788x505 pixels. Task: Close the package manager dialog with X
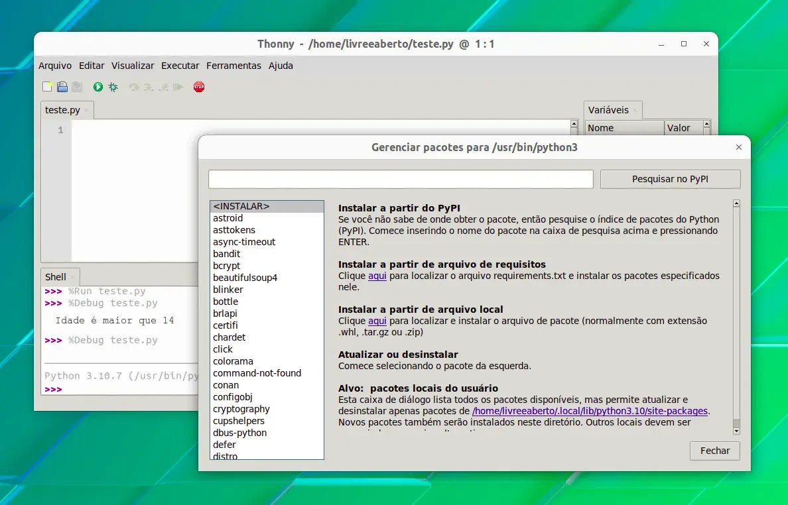pyautogui.click(x=739, y=147)
